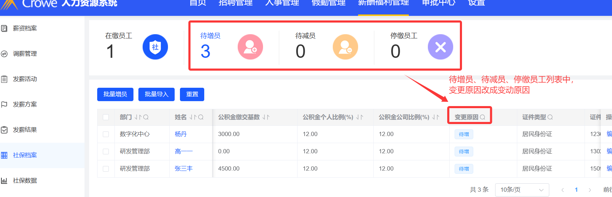Open 招聘管理 in top navigation

pos(236,3)
